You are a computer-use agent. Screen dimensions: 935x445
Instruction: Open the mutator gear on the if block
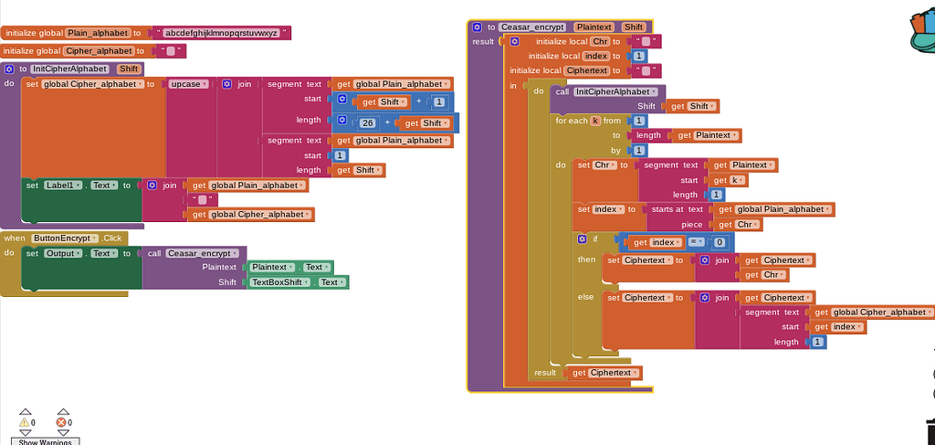coord(582,239)
